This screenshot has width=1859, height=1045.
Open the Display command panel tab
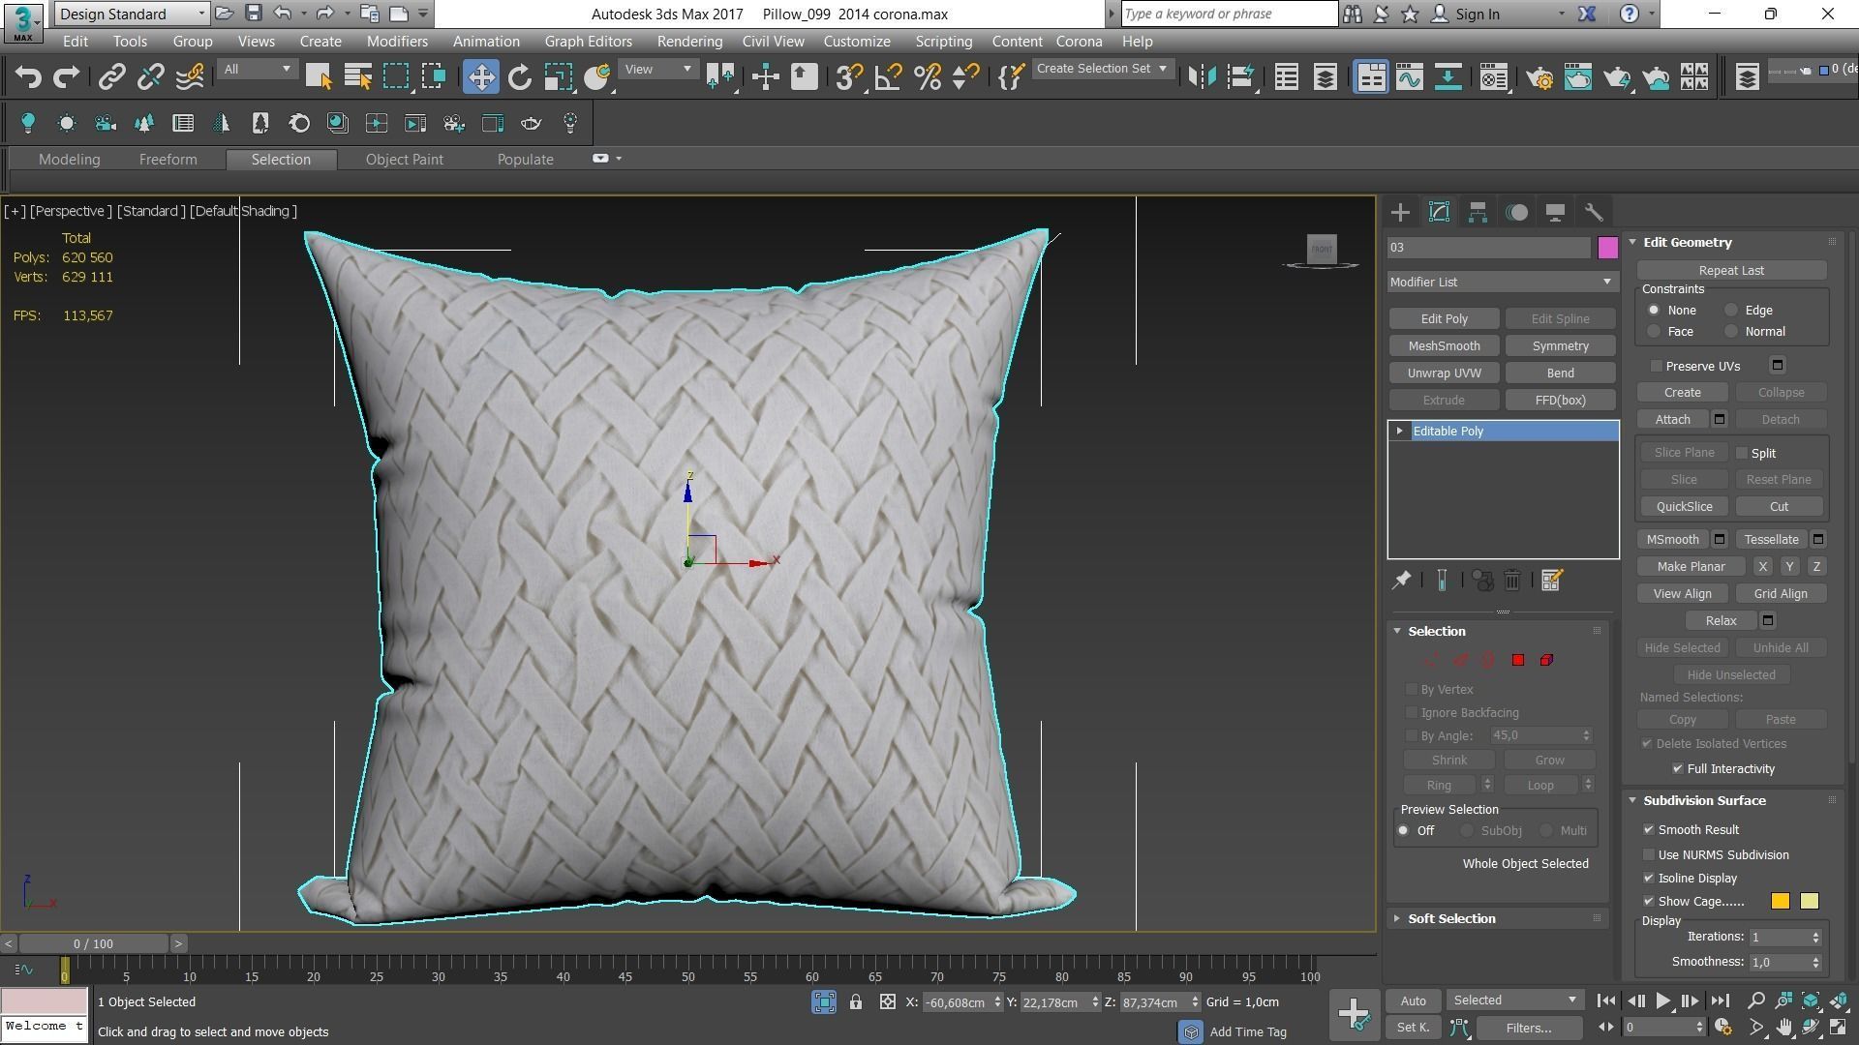[x=1555, y=212]
